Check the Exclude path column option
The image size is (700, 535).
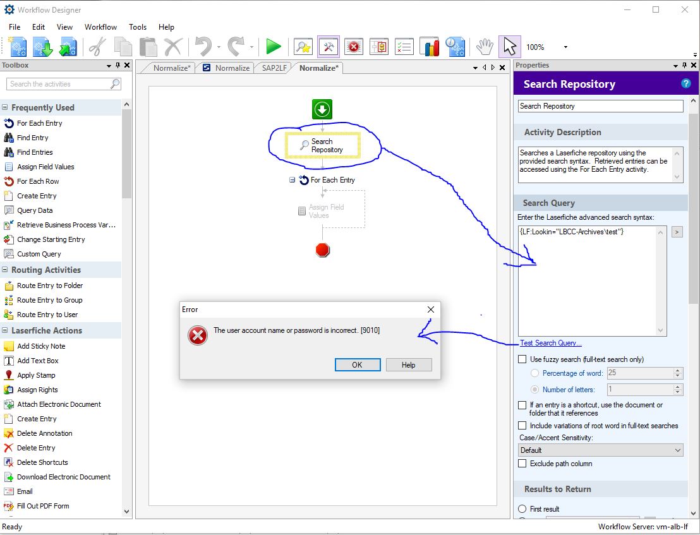[522, 464]
